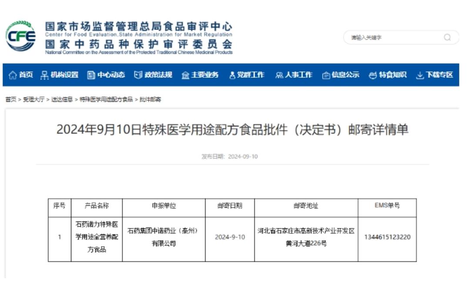Click the site title 国家市场监督管理总局食品审评中心

pos(139,27)
